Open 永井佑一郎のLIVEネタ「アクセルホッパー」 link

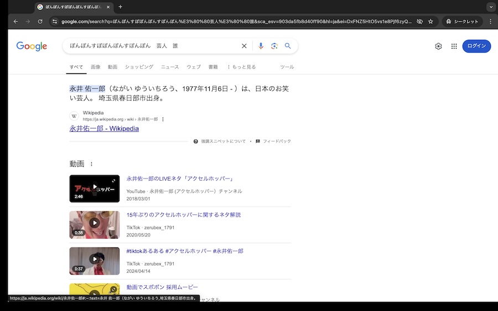(180, 178)
